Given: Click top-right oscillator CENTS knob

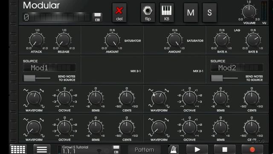Looking at the screenshot, I should tap(252, 98).
